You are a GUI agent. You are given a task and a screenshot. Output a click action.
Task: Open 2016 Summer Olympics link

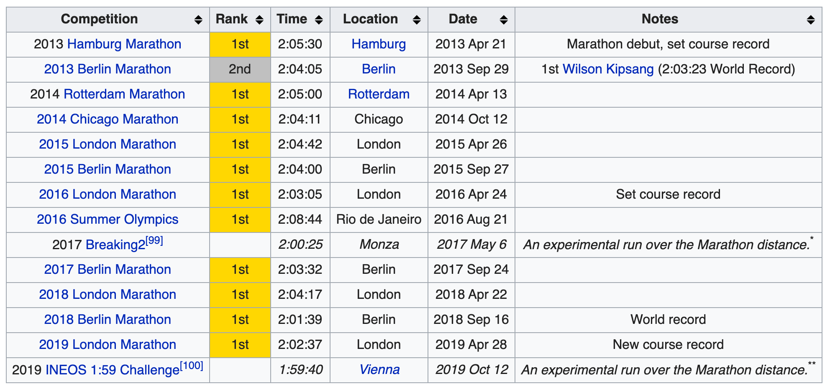point(108,220)
